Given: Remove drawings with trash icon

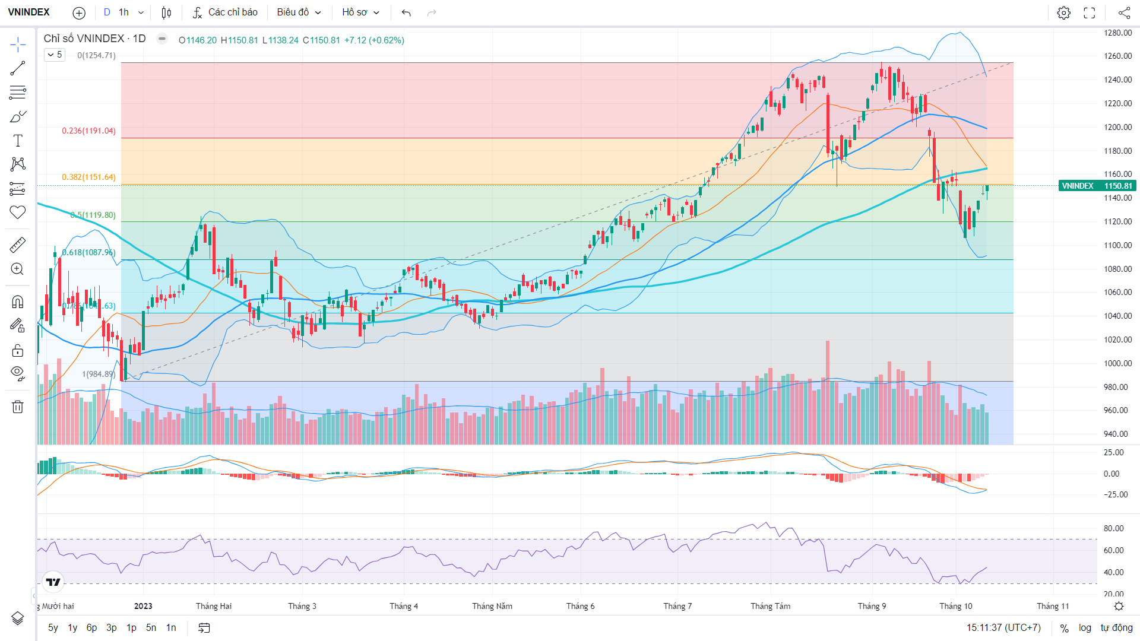Looking at the screenshot, I should [18, 407].
